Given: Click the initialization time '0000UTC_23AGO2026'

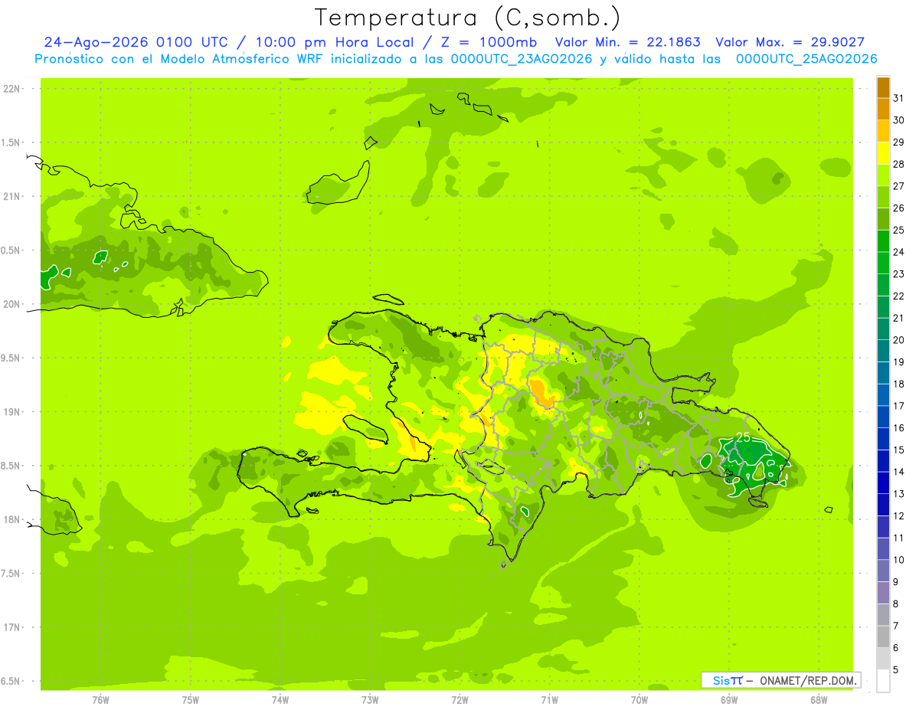Looking at the screenshot, I should click(521, 59).
